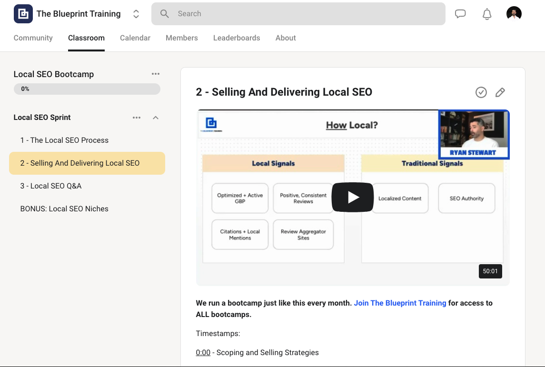Click the 0% course progress bar
Screen dimensions: 545x367
coord(87,89)
